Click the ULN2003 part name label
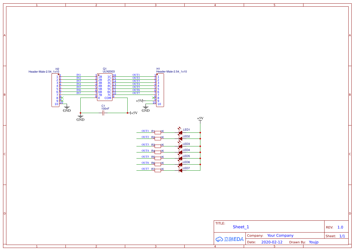This screenshot has height=251, width=355. [109, 72]
